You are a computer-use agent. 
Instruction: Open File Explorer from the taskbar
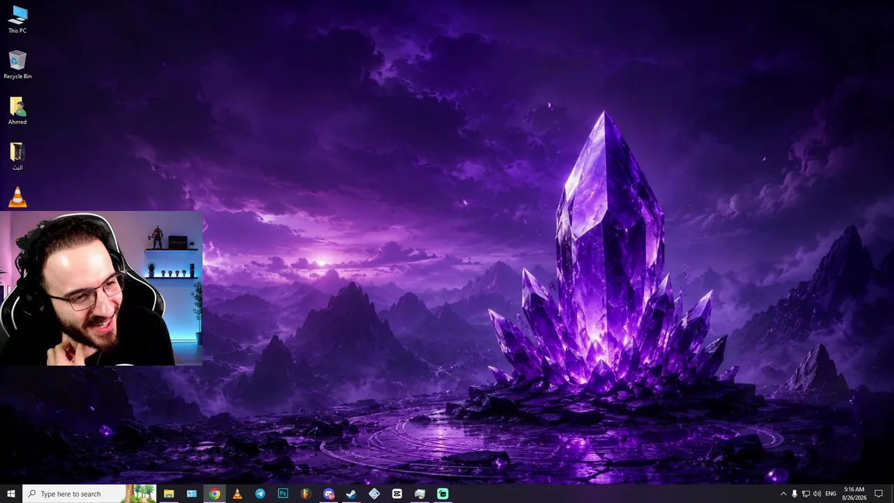(x=168, y=494)
